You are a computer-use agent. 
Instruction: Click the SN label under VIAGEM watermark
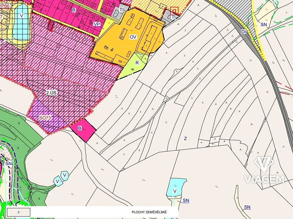click(247, 207)
